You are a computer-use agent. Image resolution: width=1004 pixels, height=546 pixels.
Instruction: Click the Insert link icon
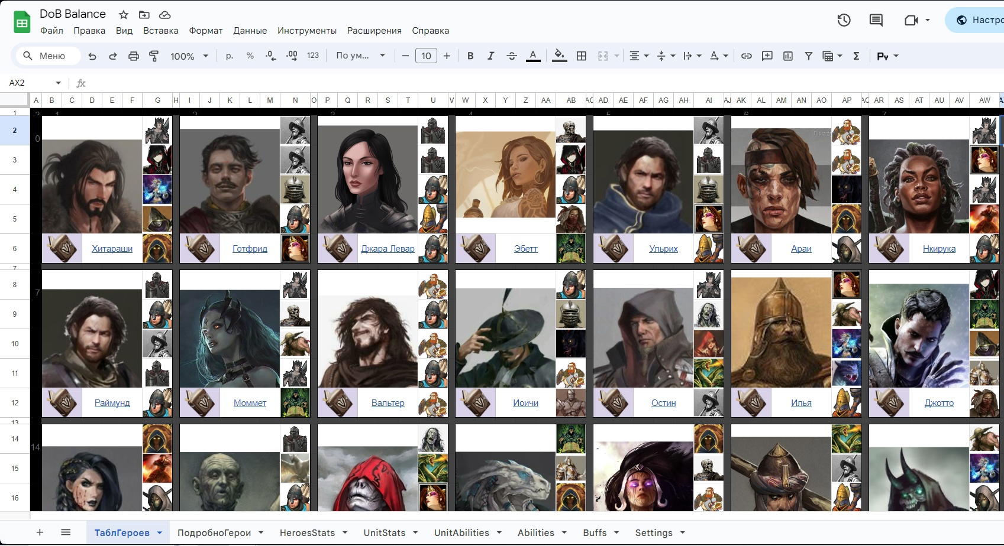pyautogui.click(x=747, y=56)
